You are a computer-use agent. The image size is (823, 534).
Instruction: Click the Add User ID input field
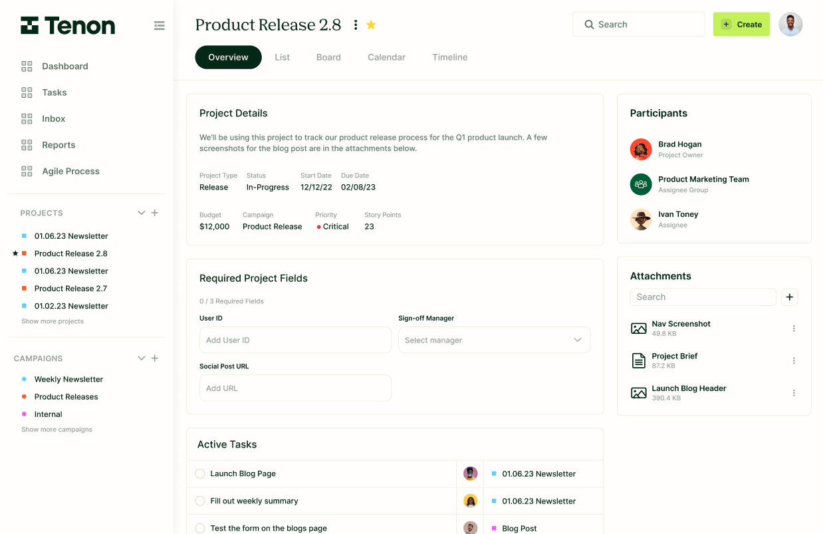295,340
